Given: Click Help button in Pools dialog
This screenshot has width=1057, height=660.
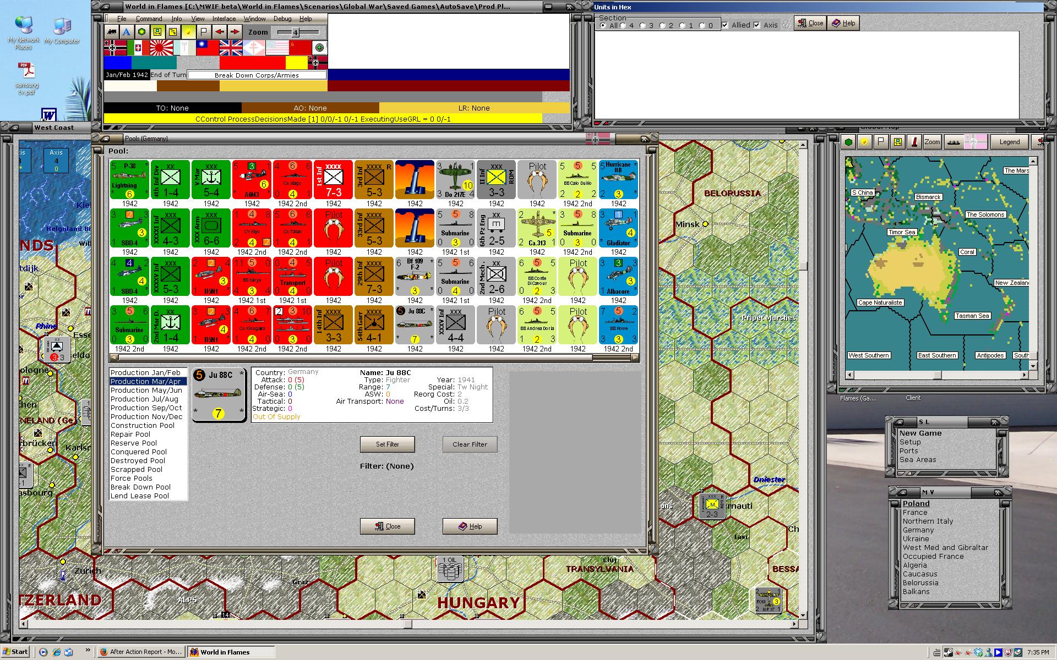Looking at the screenshot, I should [x=470, y=526].
